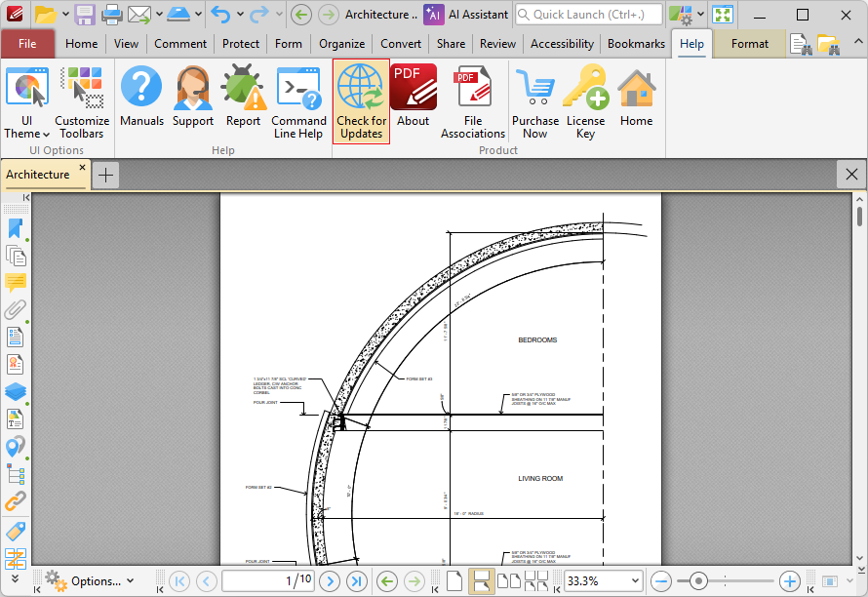Open the UI Theme dropdown
This screenshot has width=868, height=597.
point(26,102)
